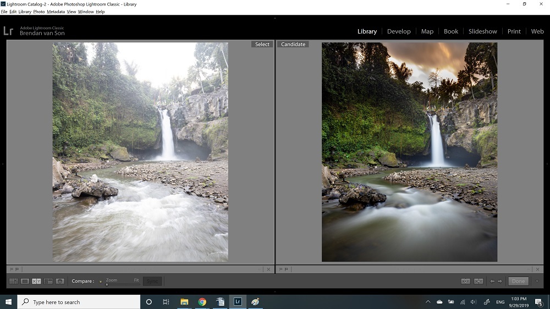Click the Swap (X↔Y) icon
This screenshot has width=550, height=309.
tap(465, 281)
